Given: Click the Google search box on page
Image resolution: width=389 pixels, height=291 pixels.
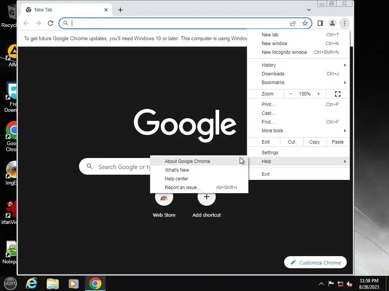Looking at the screenshot, I should (115, 167).
